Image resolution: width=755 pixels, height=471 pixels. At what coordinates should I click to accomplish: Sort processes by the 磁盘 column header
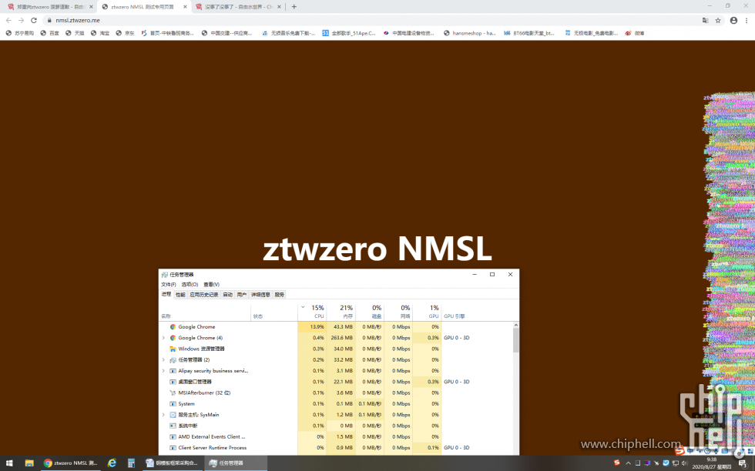tap(370, 311)
